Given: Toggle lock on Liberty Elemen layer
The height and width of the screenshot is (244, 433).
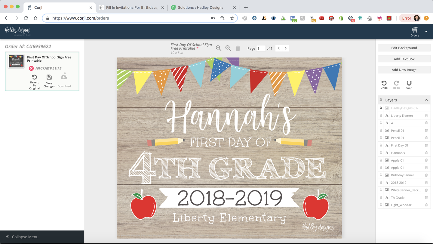Looking at the screenshot, I should (381, 116).
